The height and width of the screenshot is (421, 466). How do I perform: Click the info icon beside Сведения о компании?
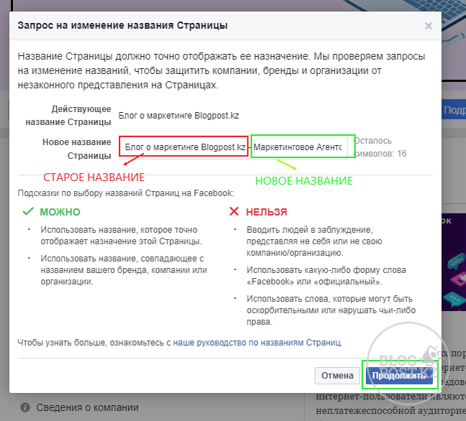tap(25, 407)
